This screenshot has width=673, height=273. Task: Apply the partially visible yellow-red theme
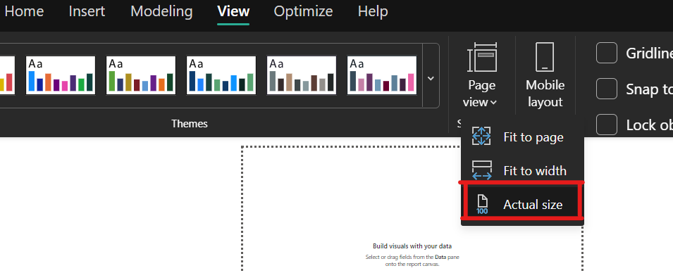point(7,75)
